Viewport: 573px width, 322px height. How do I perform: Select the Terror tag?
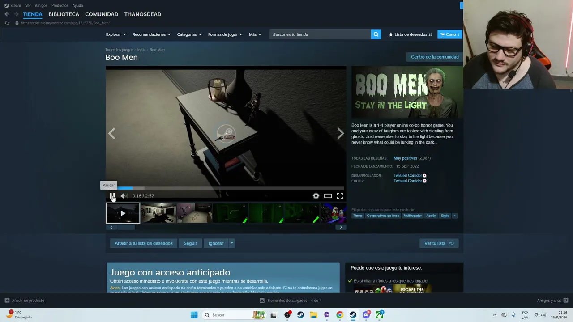(358, 216)
